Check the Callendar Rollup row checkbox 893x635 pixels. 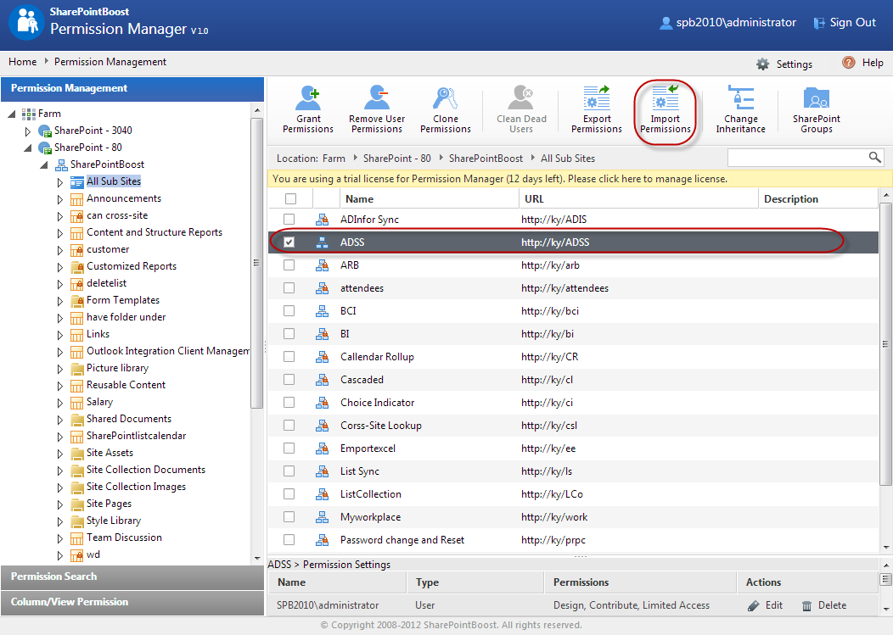pyautogui.click(x=289, y=357)
